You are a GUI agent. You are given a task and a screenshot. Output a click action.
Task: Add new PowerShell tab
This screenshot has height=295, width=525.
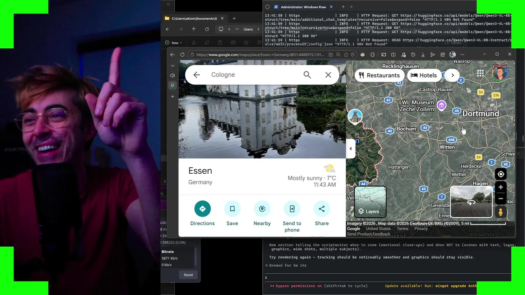pyautogui.click(x=343, y=7)
